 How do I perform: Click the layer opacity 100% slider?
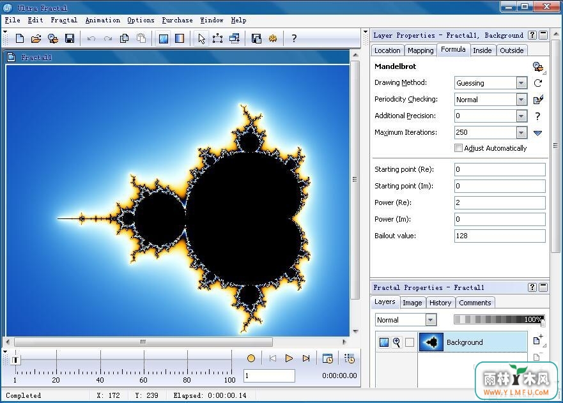tap(500, 319)
